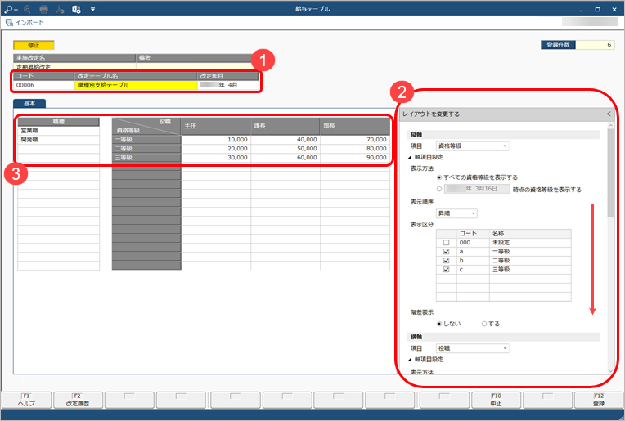Collapse the 縦軸 軸項目設定 section
Image resolution: width=625 pixels, height=421 pixels.
(x=410, y=156)
